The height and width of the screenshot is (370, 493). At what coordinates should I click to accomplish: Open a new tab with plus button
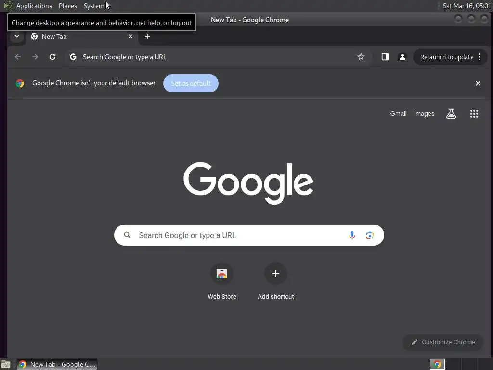[147, 36]
